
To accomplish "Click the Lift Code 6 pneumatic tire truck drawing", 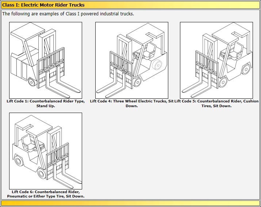I will (x=46, y=151).
